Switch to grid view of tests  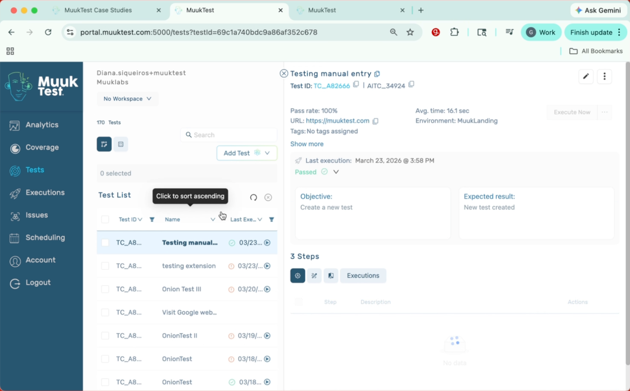121,144
